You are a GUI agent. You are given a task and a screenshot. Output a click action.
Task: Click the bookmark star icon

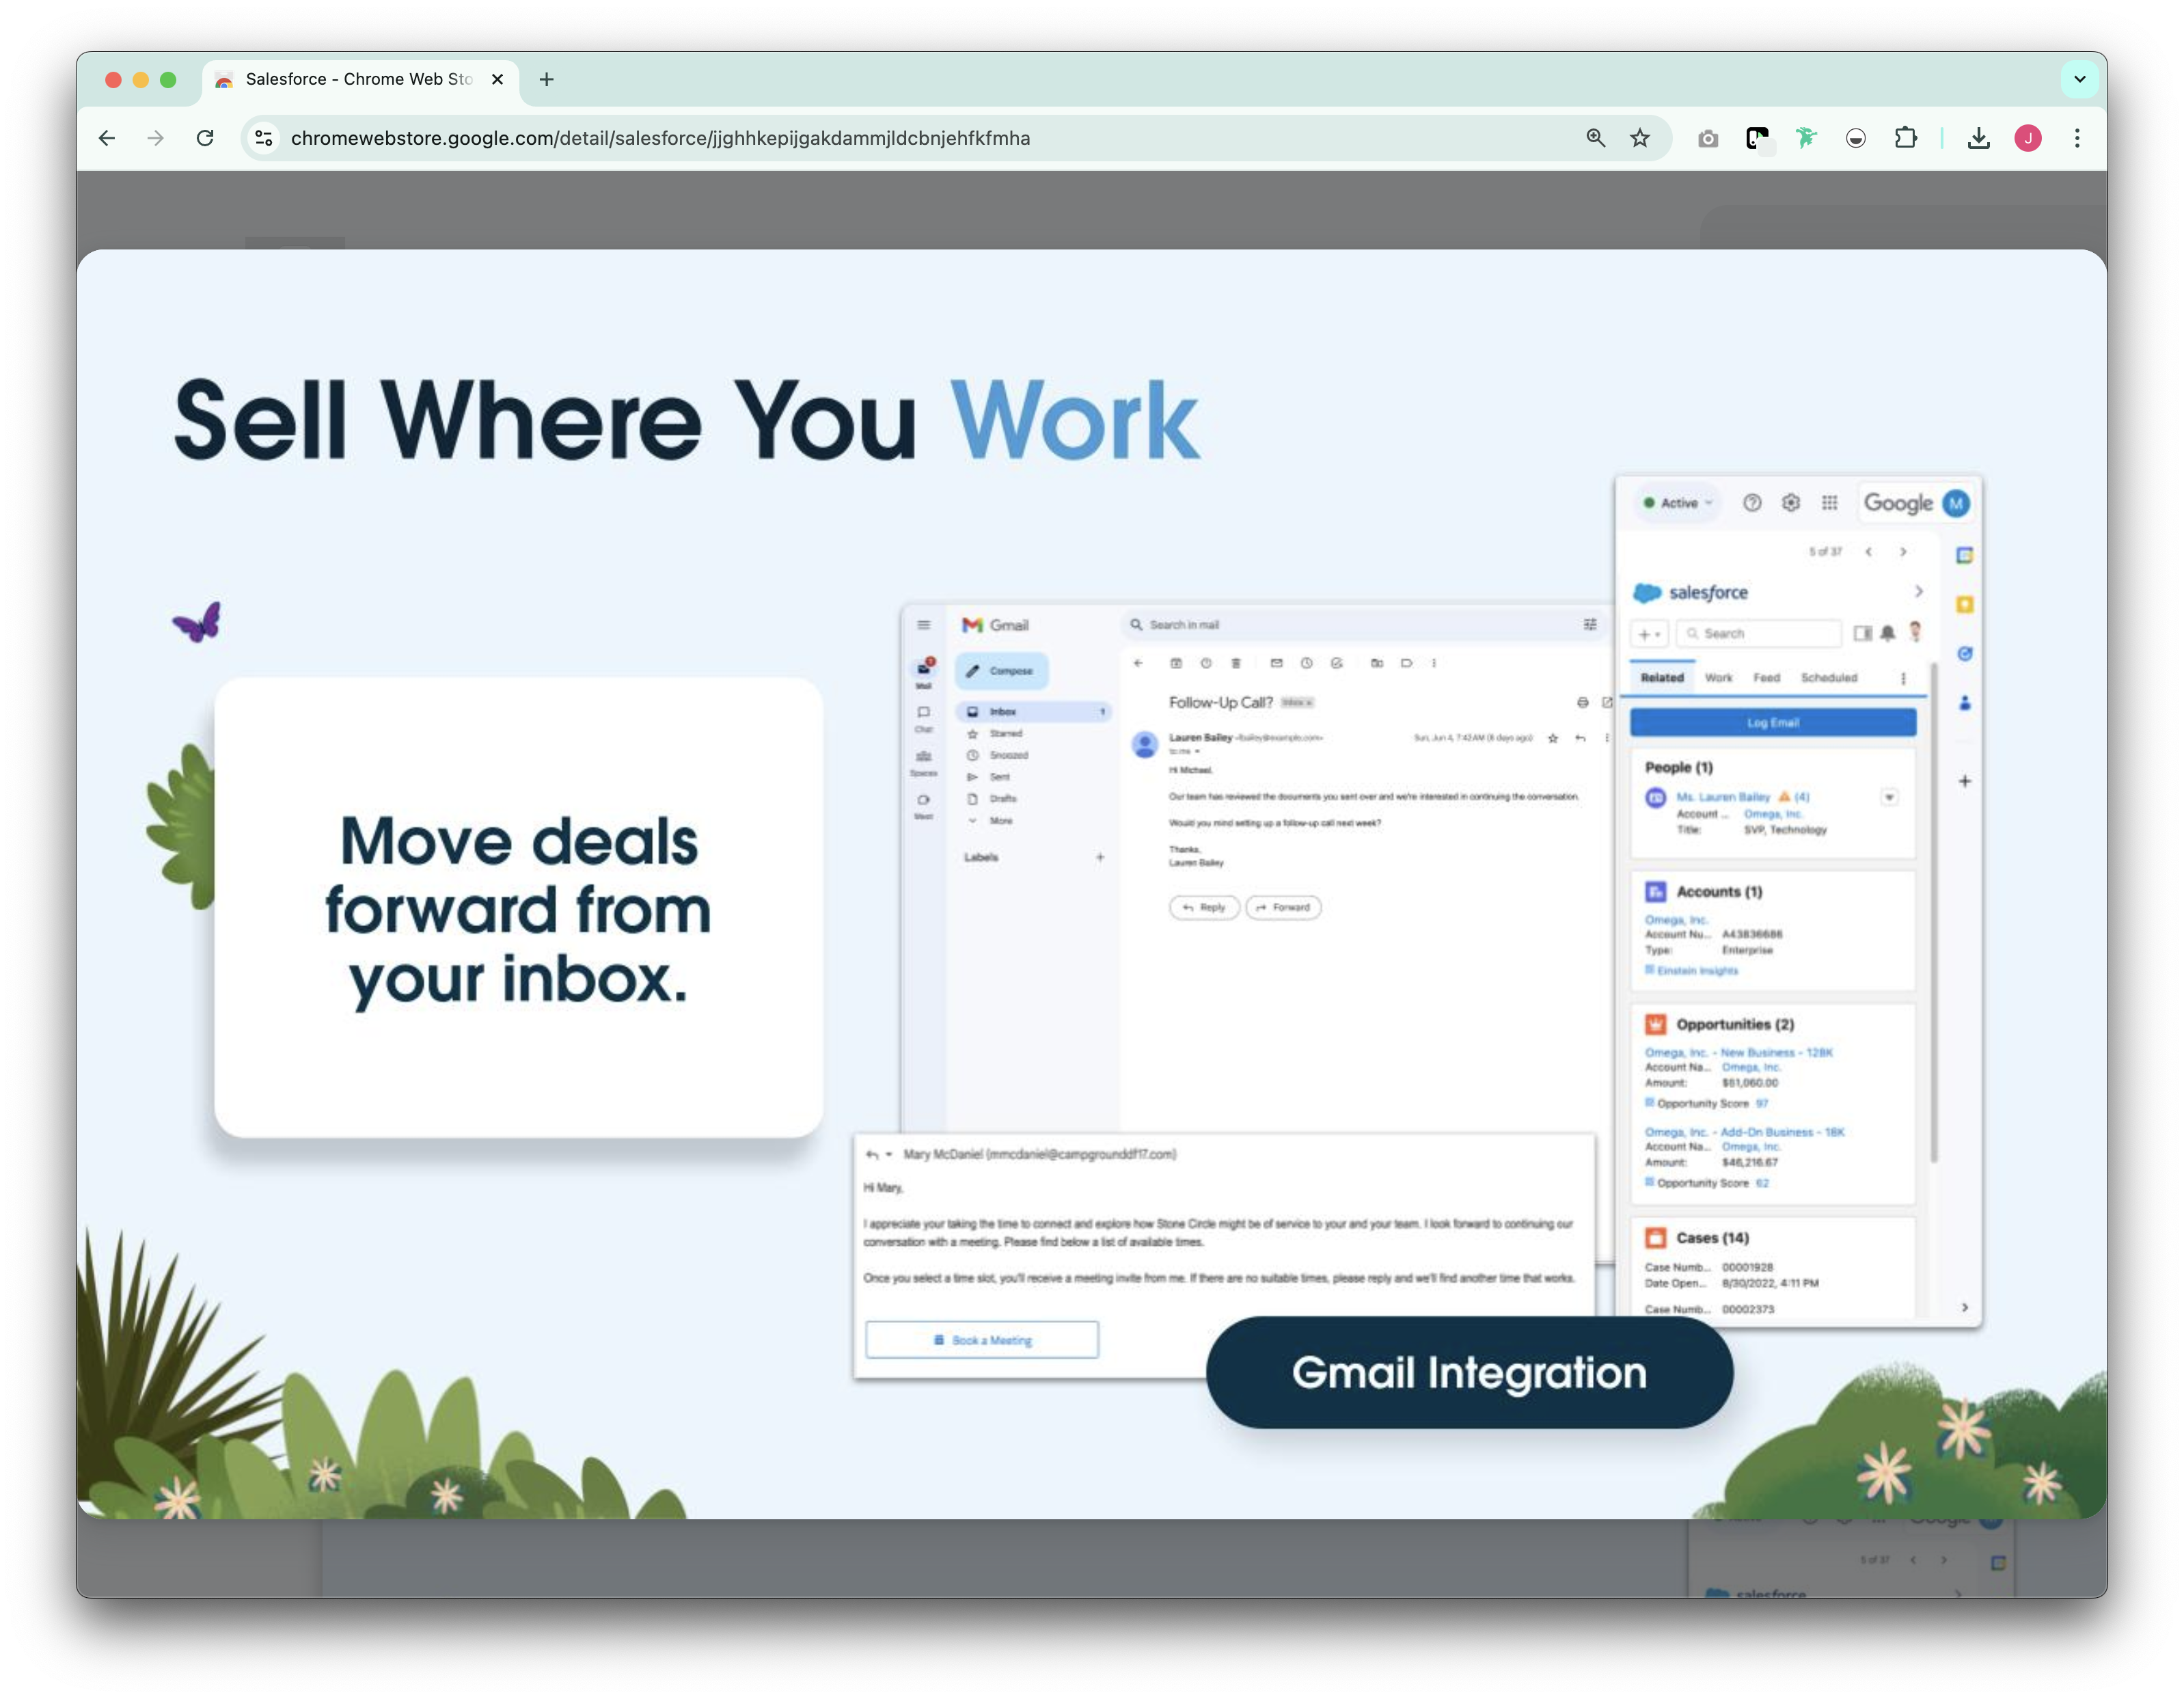pyautogui.click(x=1640, y=138)
